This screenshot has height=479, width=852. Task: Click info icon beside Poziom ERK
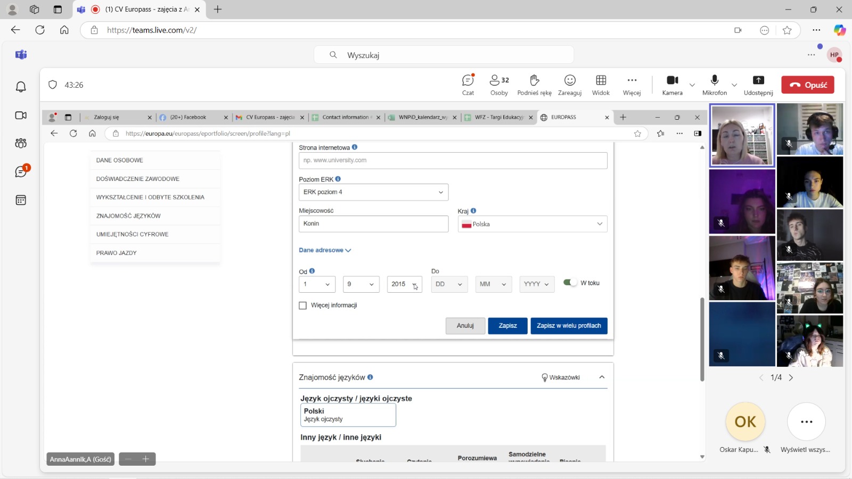coord(338,179)
